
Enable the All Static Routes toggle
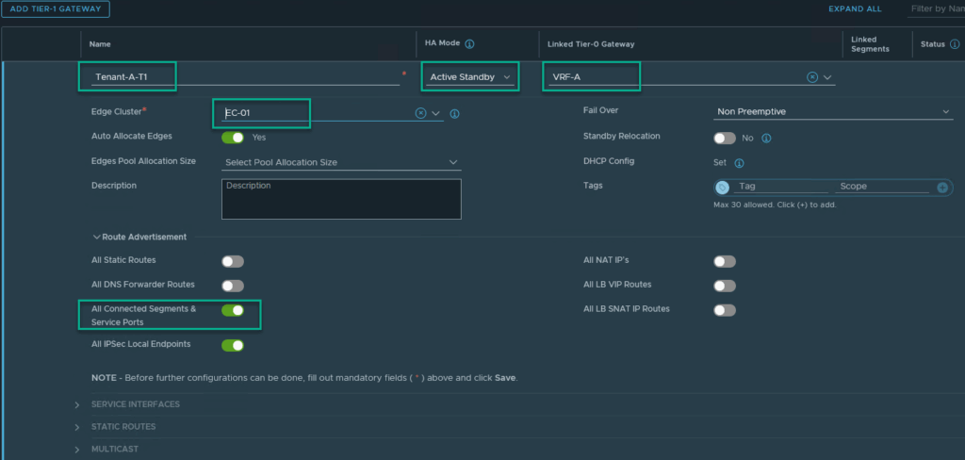tap(233, 261)
